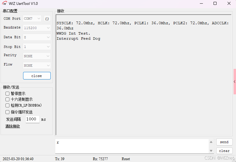Maximize the WIZ UartTool window
The height and width of the screenshot is (162, 236).
point(215,3)
